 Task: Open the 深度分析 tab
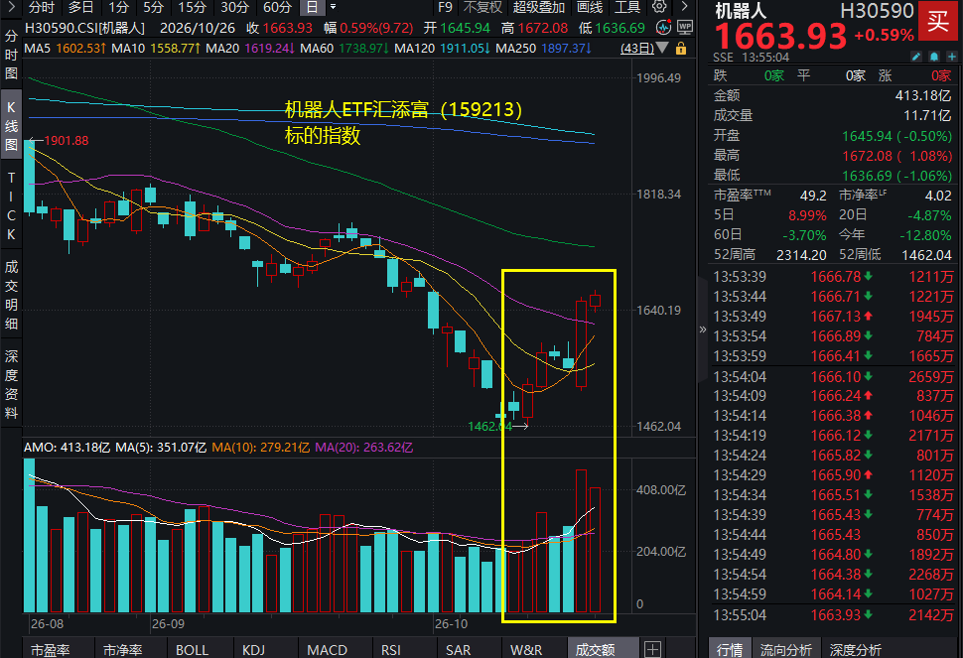856,649
